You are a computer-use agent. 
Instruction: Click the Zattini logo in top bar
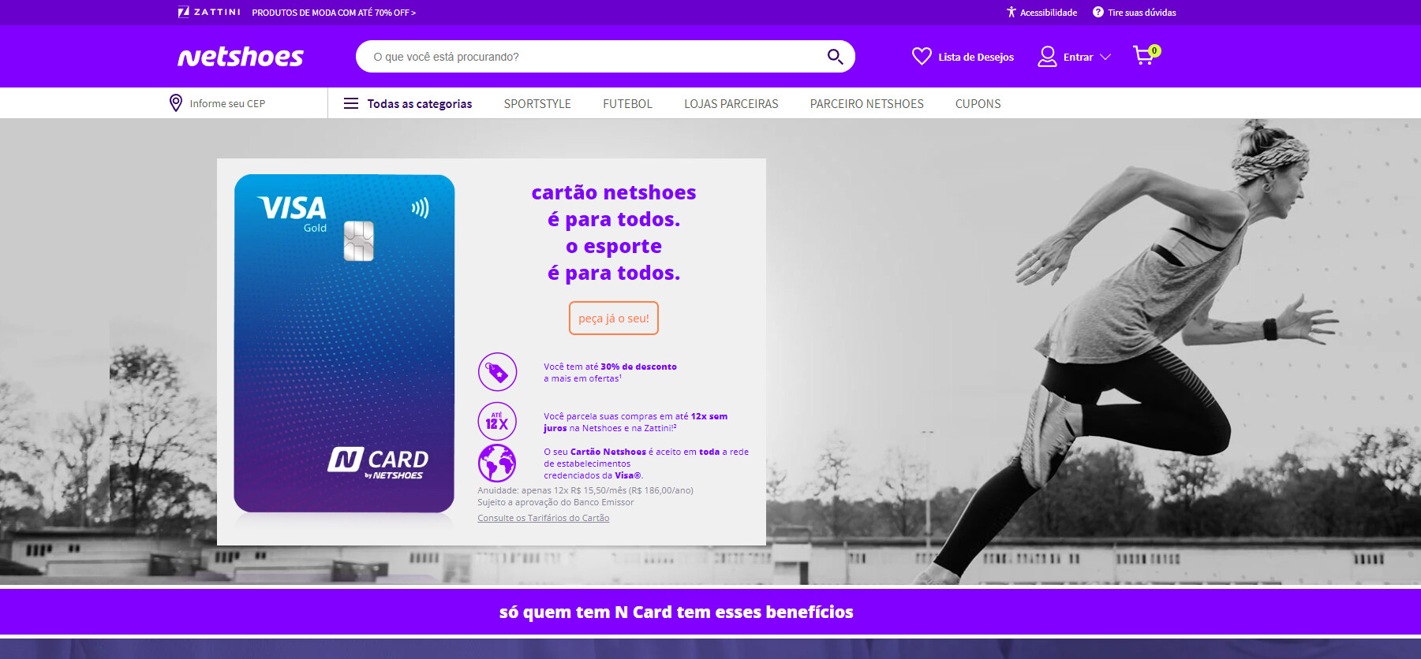(x=209, y=12)
